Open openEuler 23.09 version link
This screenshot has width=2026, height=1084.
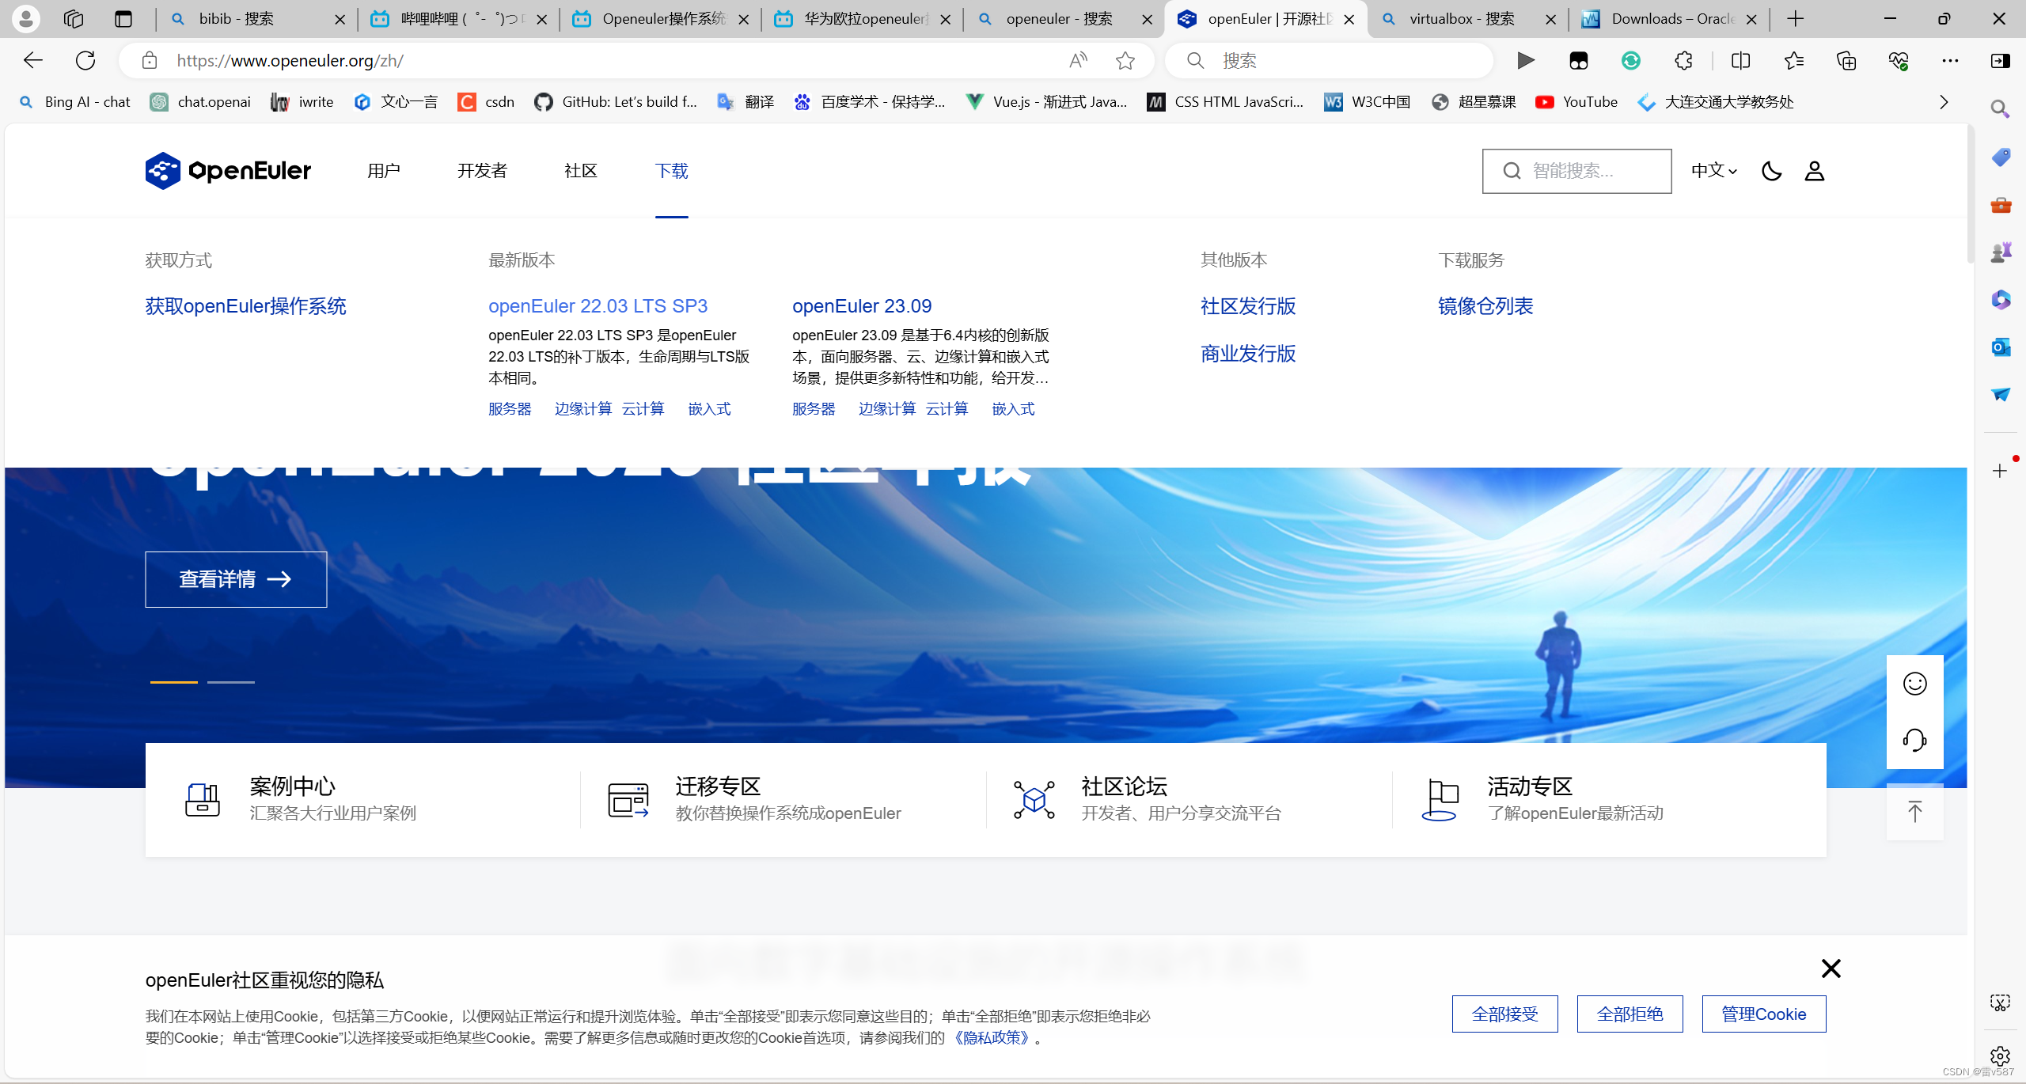pyautogui.click(x=862, y=306)
